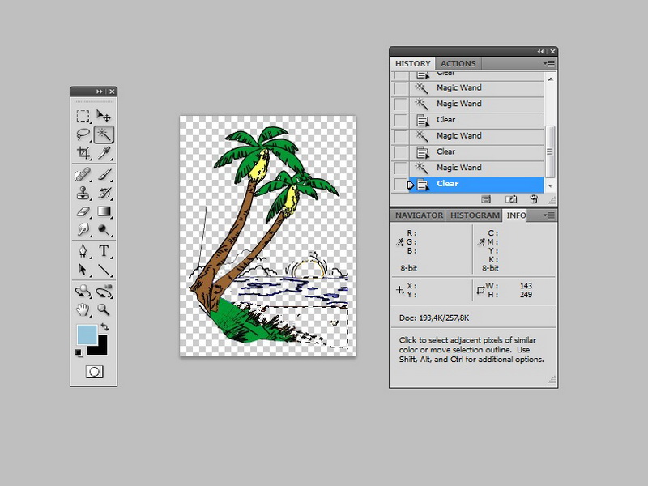This screenshot has height=486, width=648.
Task: Select the Zoom magnifier tool
Action: point(104,309)
